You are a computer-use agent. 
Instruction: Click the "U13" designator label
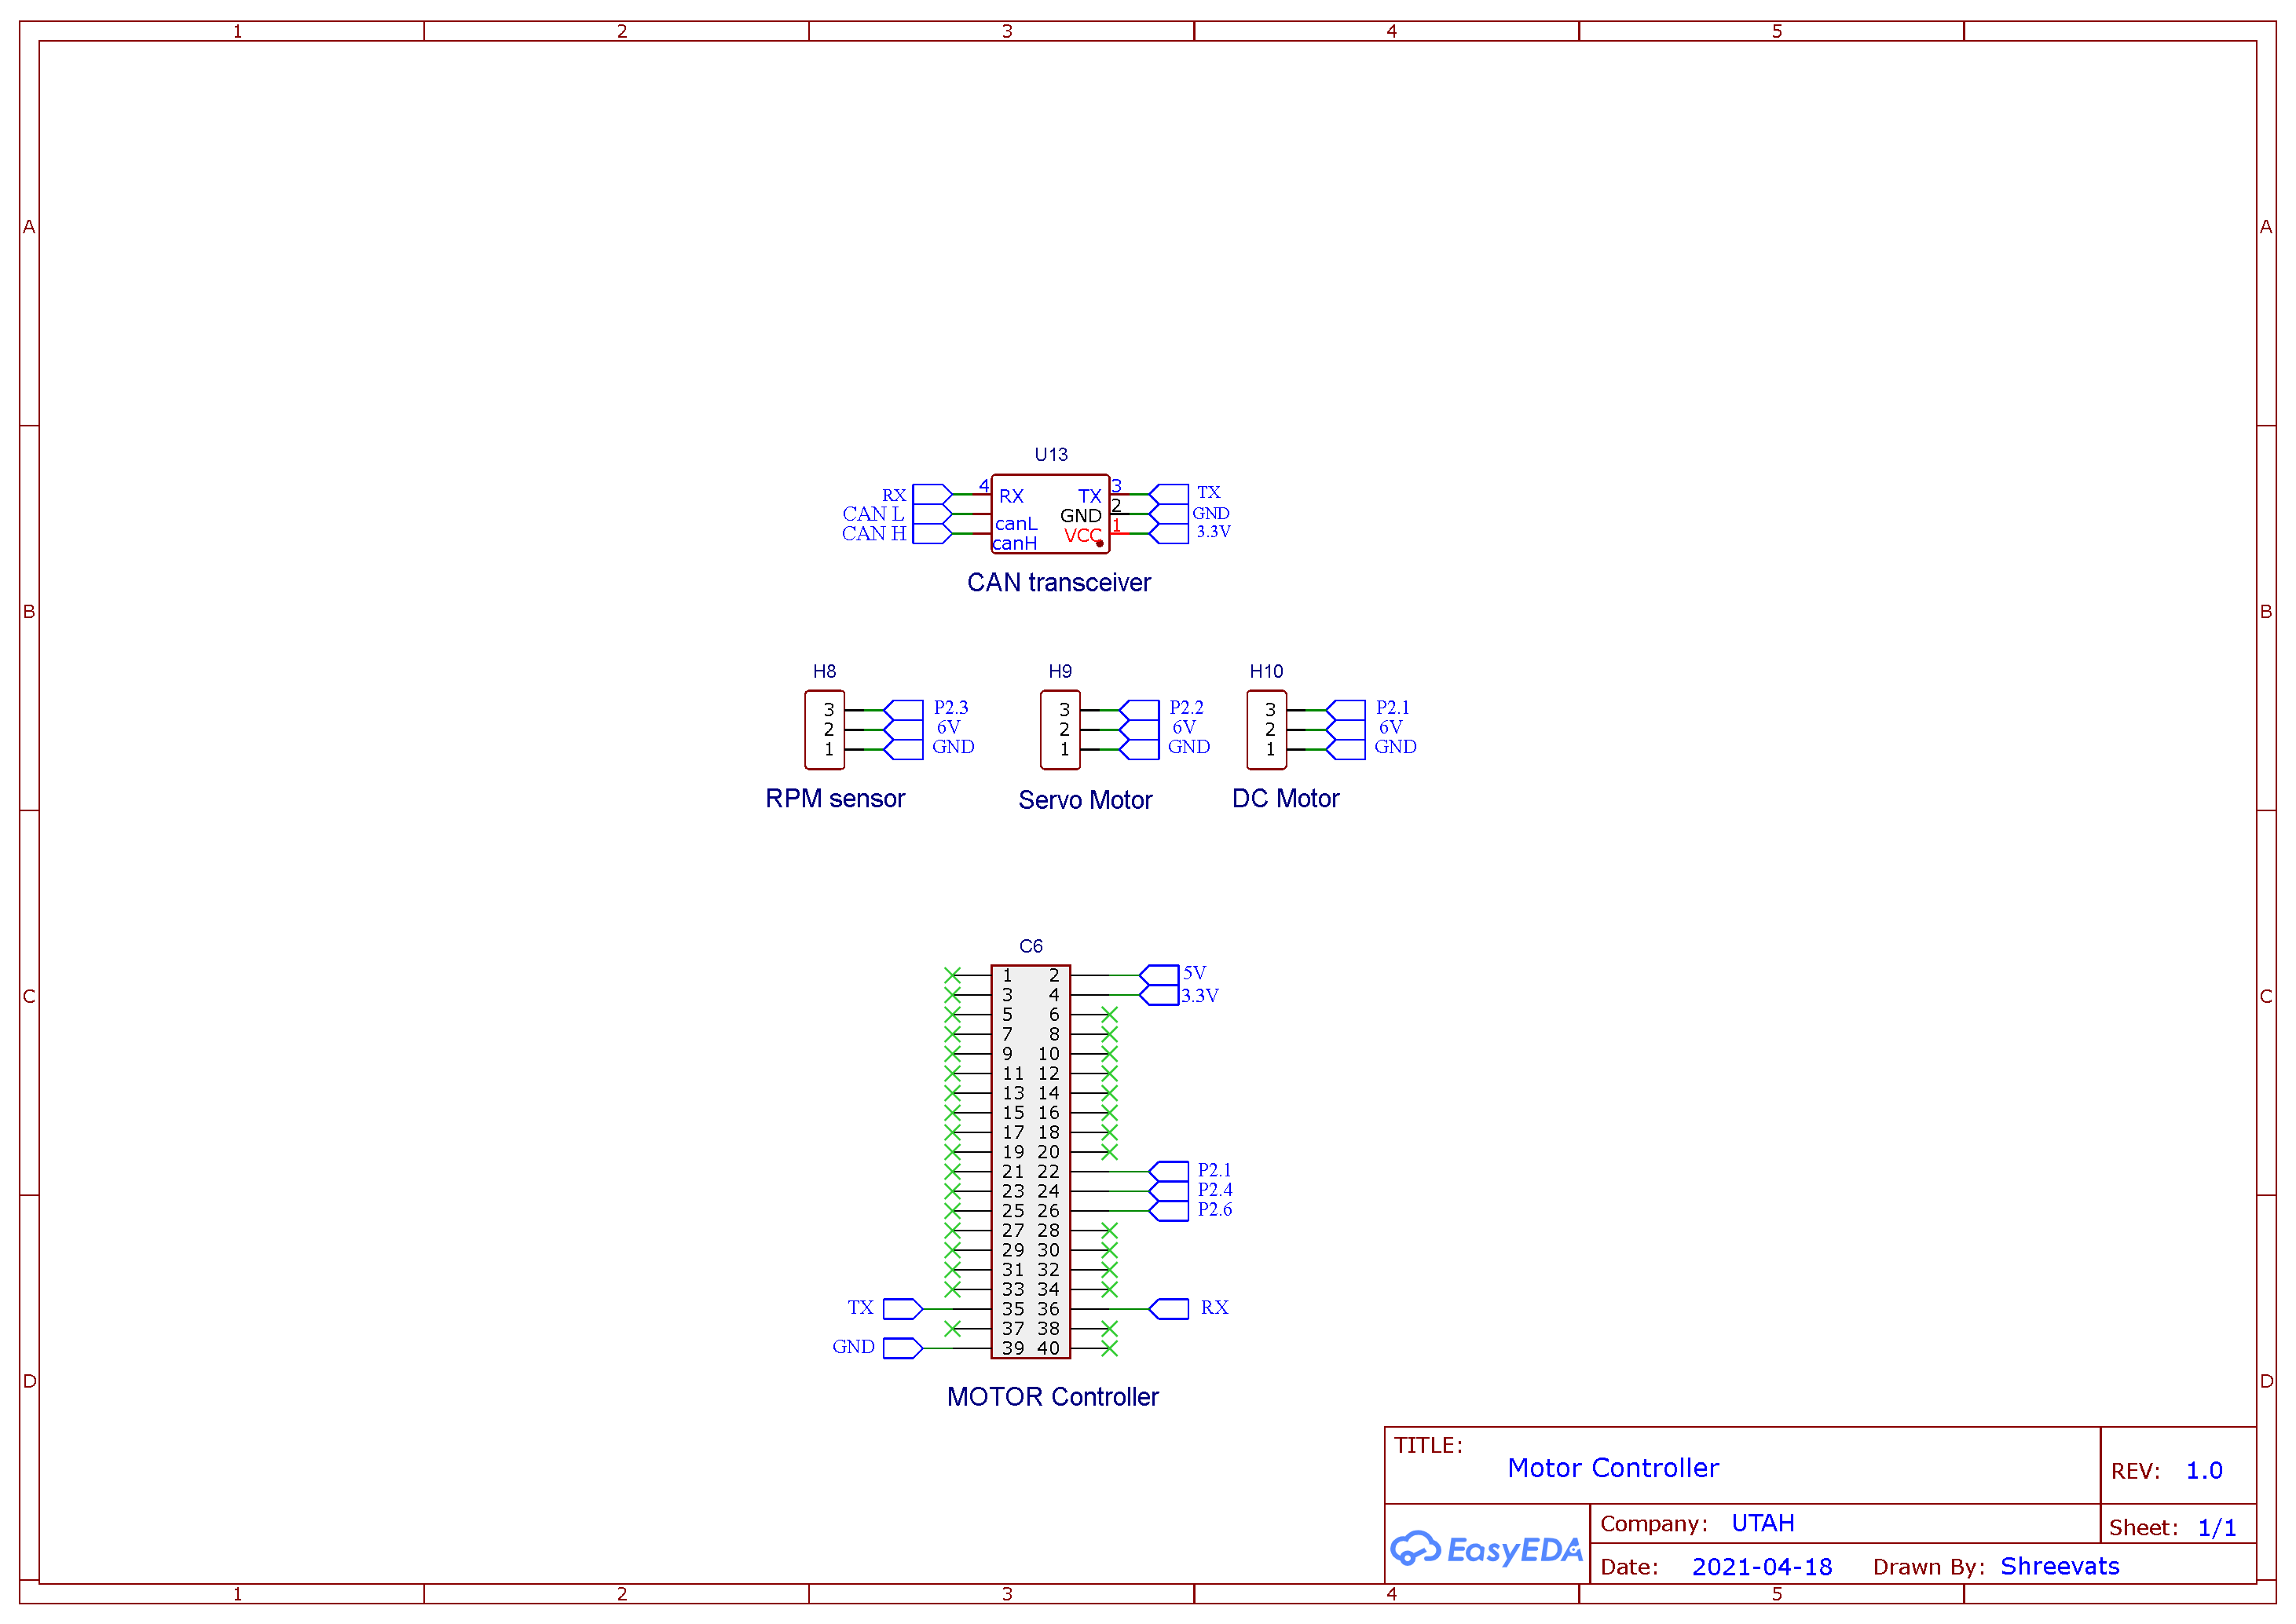click(x=1050, y=454)
